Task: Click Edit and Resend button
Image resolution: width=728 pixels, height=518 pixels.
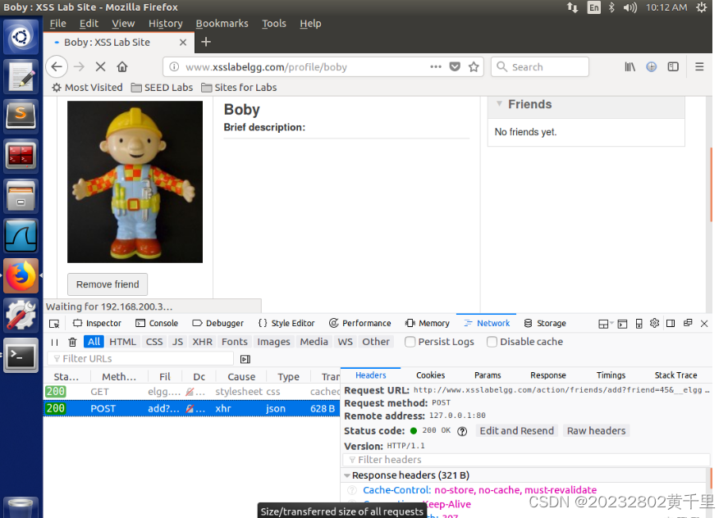Action: coord(517,431)
